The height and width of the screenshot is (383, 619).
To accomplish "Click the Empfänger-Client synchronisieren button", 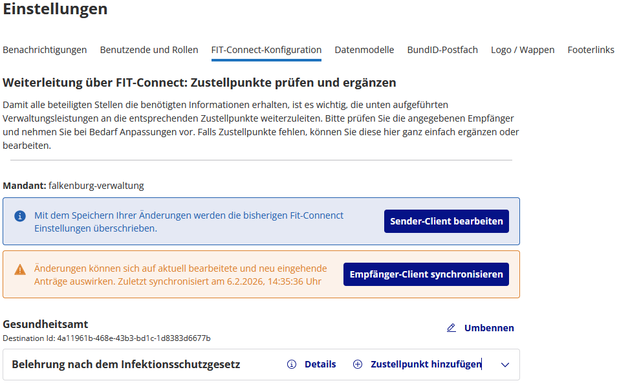I will pyautogui.click(x=426, y=274).
